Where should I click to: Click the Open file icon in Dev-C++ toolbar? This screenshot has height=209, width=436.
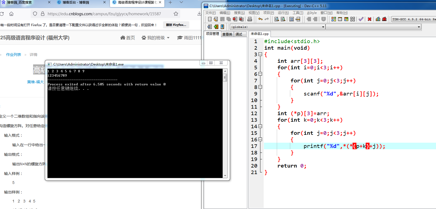[x=216, y=19]
